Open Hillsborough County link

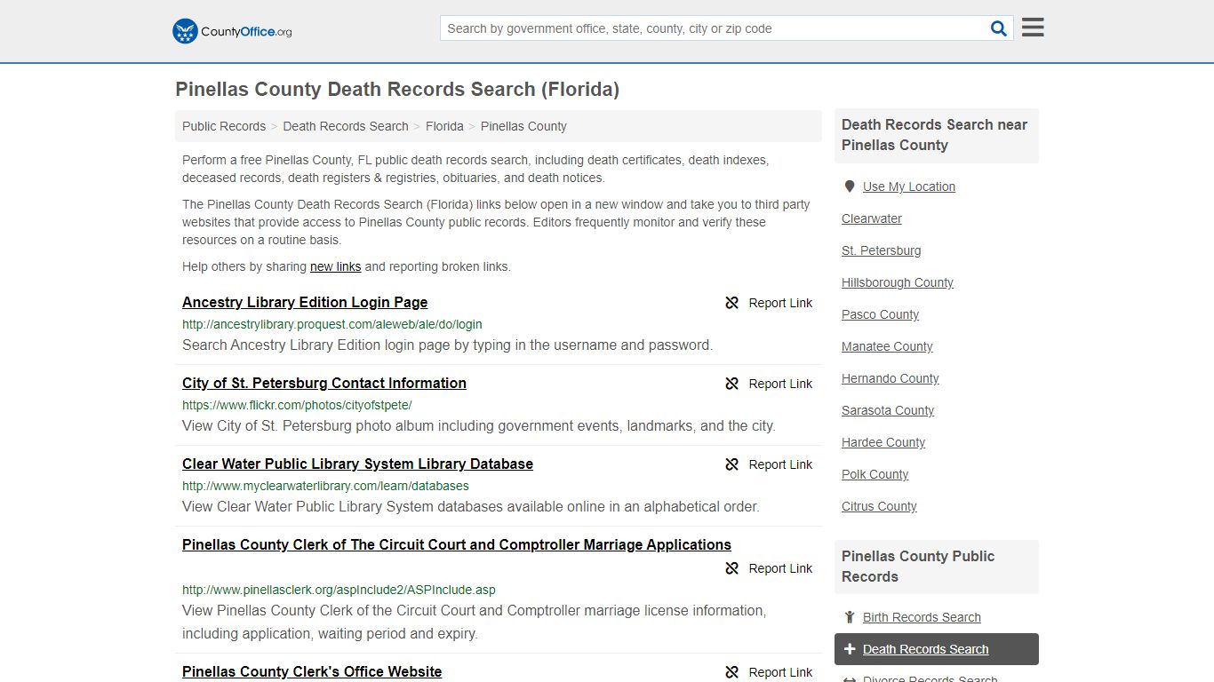(898, 282)
